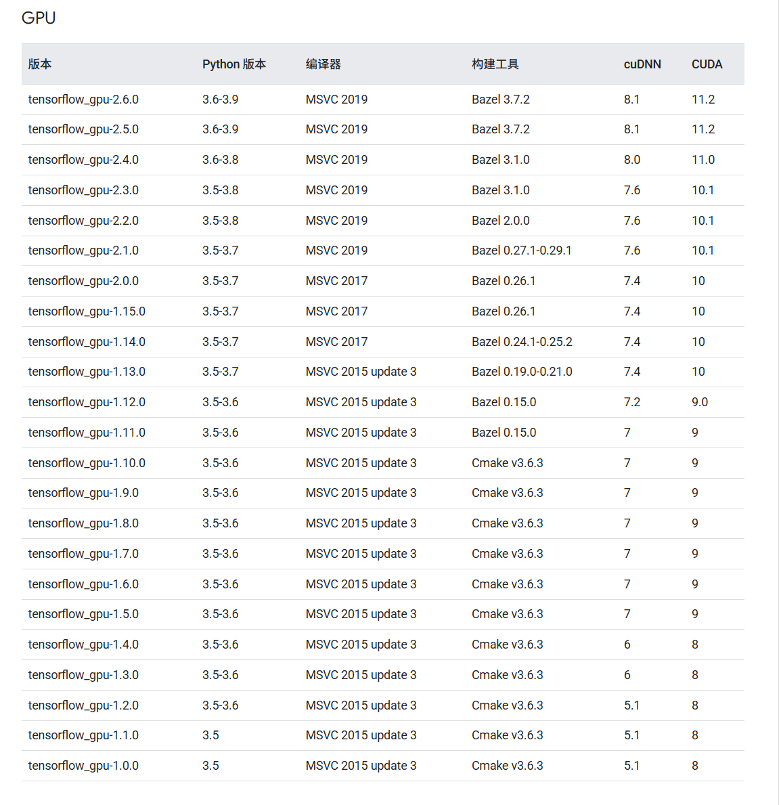
Task: Select tensorflow_gpu-2.4.0 version cell
Action: (x=83, y=160)
